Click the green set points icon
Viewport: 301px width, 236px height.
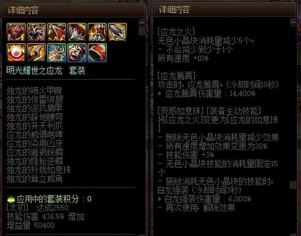[x=11, y=199]
